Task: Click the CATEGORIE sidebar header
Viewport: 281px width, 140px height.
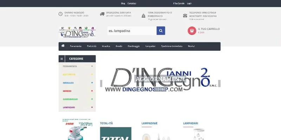Action: point(77,59)
